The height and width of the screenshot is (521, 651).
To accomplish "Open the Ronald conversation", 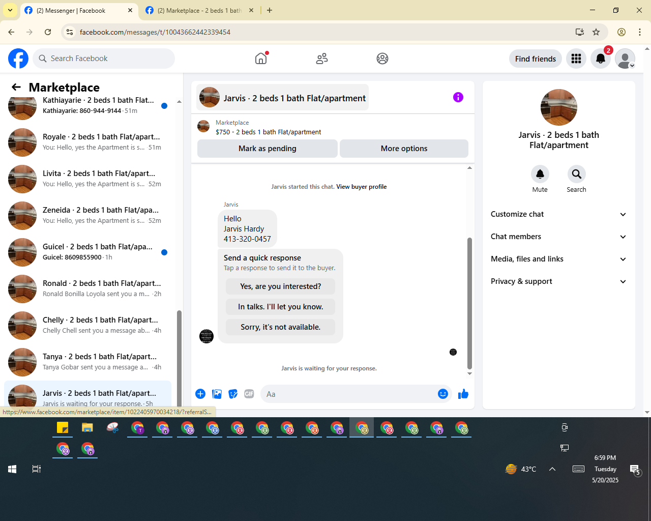I will coord(87,288).
